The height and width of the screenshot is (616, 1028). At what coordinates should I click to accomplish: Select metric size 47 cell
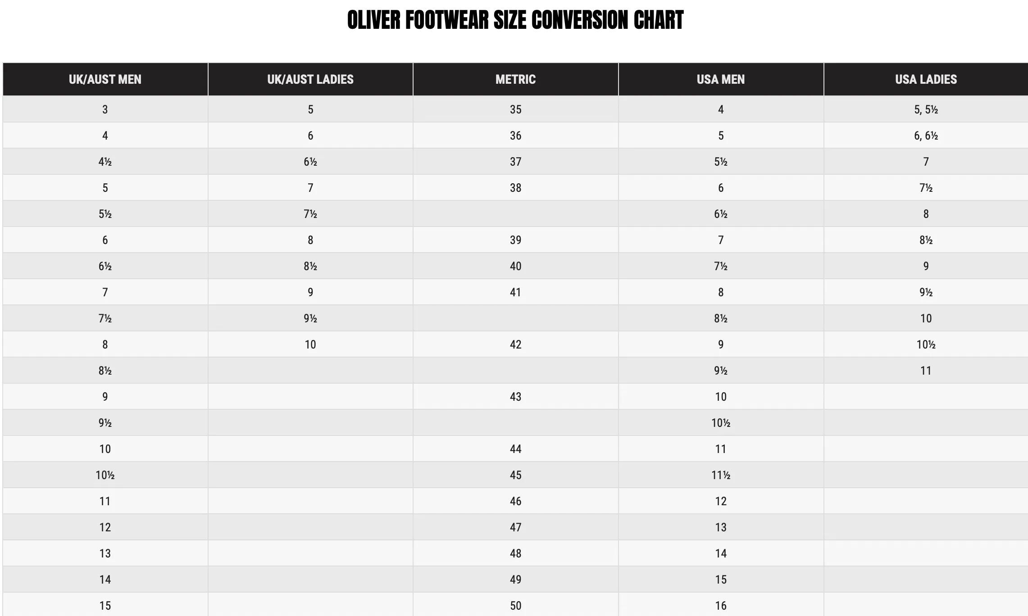tap(515, 527)
